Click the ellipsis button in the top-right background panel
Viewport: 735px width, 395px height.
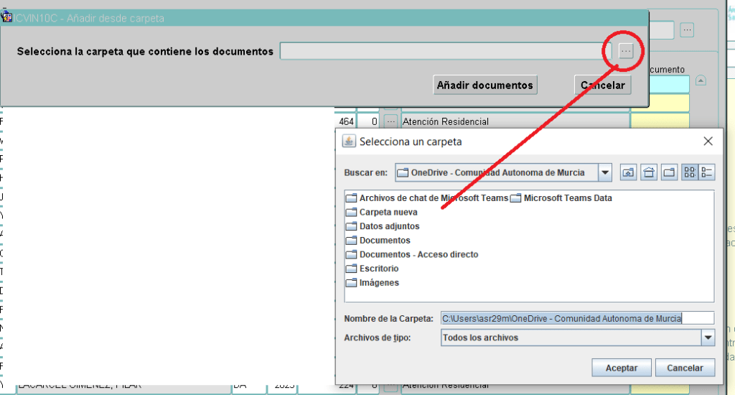[x=687, y=30]
